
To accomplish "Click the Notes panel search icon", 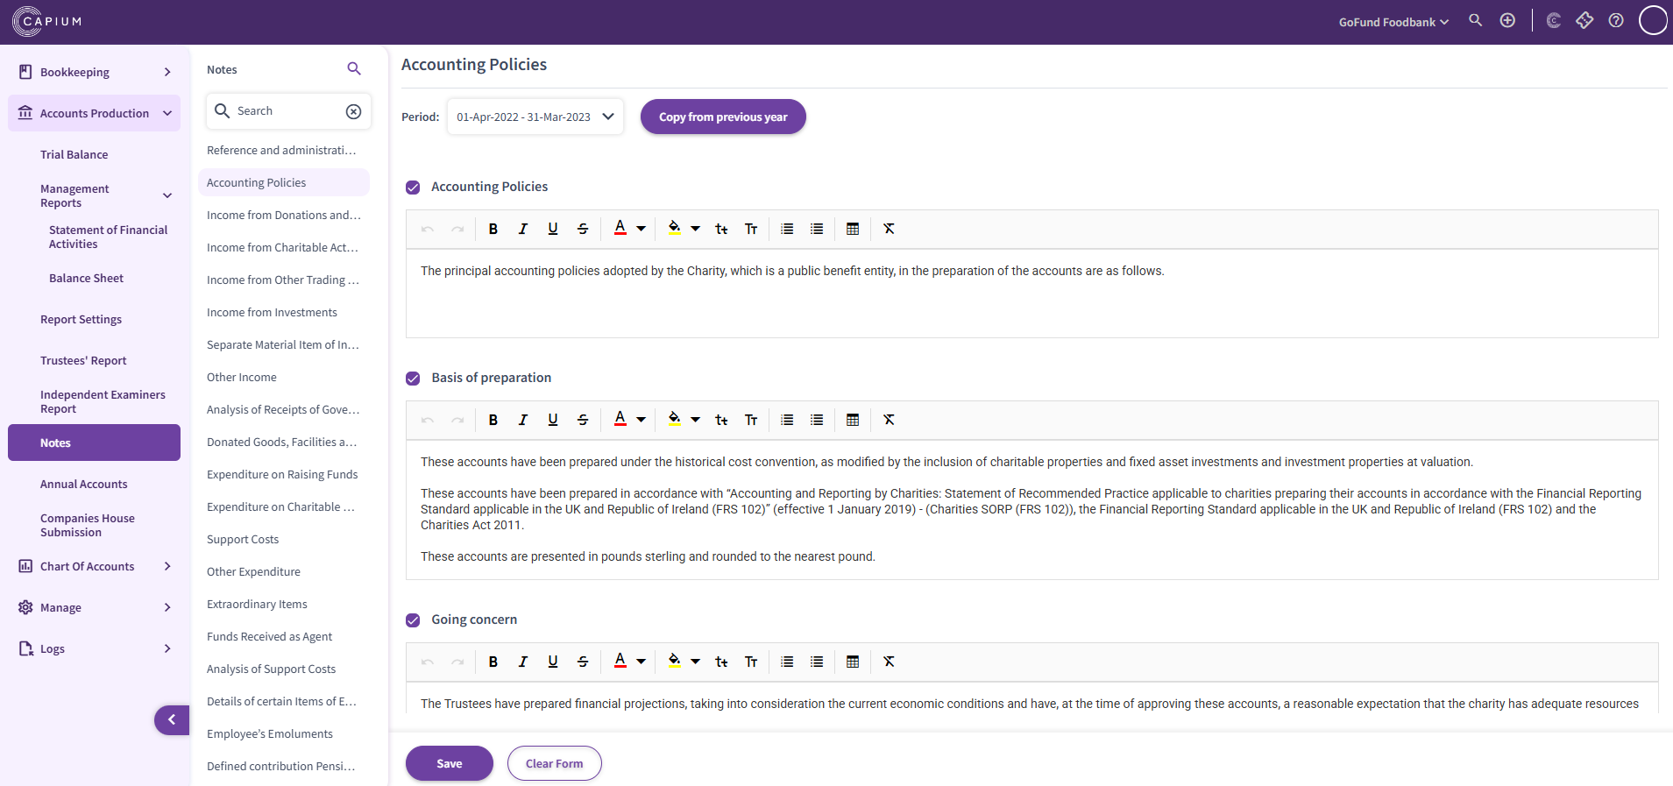I will click(354, 69).
